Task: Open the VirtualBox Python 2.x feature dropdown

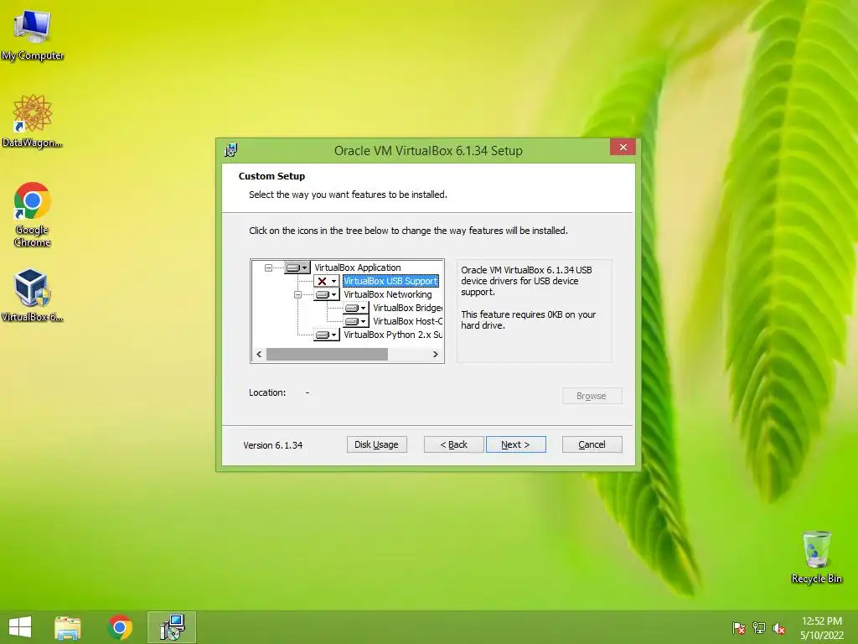Action: [327, 335]
